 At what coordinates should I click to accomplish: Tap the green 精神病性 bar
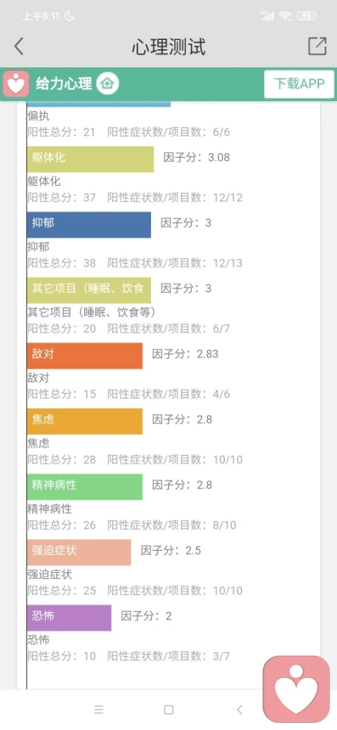coord(85,487)
